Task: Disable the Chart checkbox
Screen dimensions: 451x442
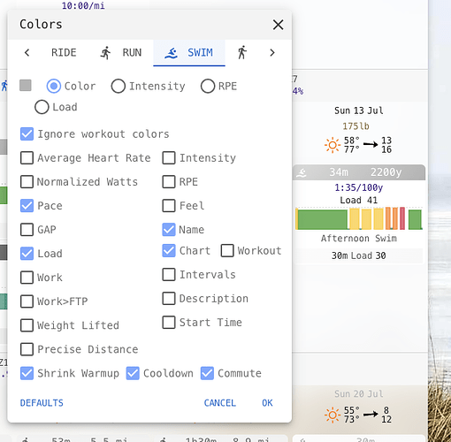Action: pos(169,251)
